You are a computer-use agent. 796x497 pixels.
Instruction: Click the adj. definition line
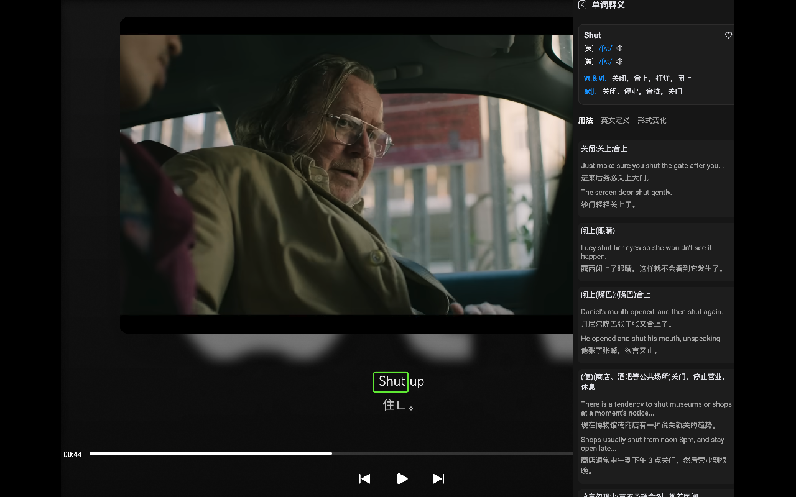[633, 91]
